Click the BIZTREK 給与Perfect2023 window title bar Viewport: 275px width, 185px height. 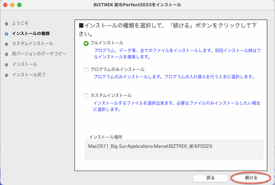137,5
